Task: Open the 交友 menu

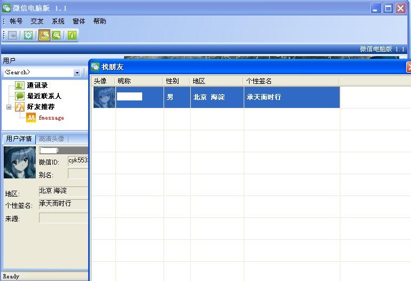Action: pos(37,21)
